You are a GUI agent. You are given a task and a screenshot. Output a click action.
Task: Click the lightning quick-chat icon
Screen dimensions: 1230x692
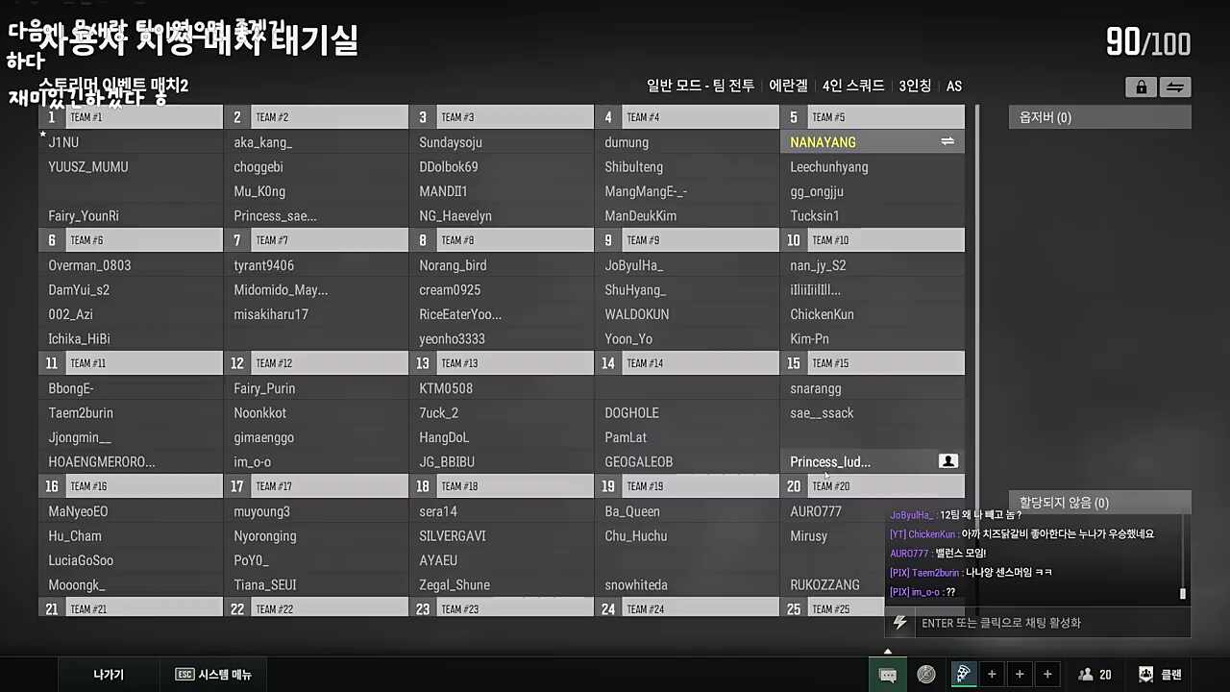coord(900,623)
